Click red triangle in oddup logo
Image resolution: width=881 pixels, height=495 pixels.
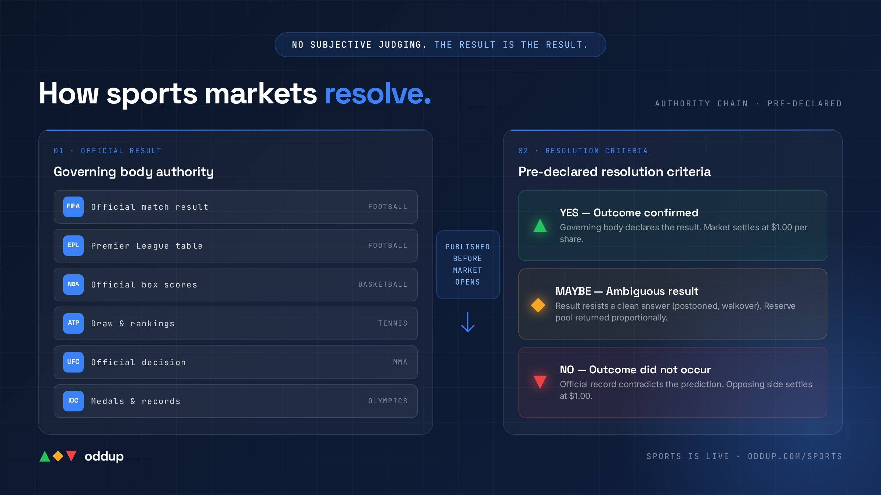point(71,456)
